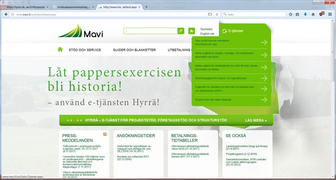Open Projektregistret link

[241, 154]
